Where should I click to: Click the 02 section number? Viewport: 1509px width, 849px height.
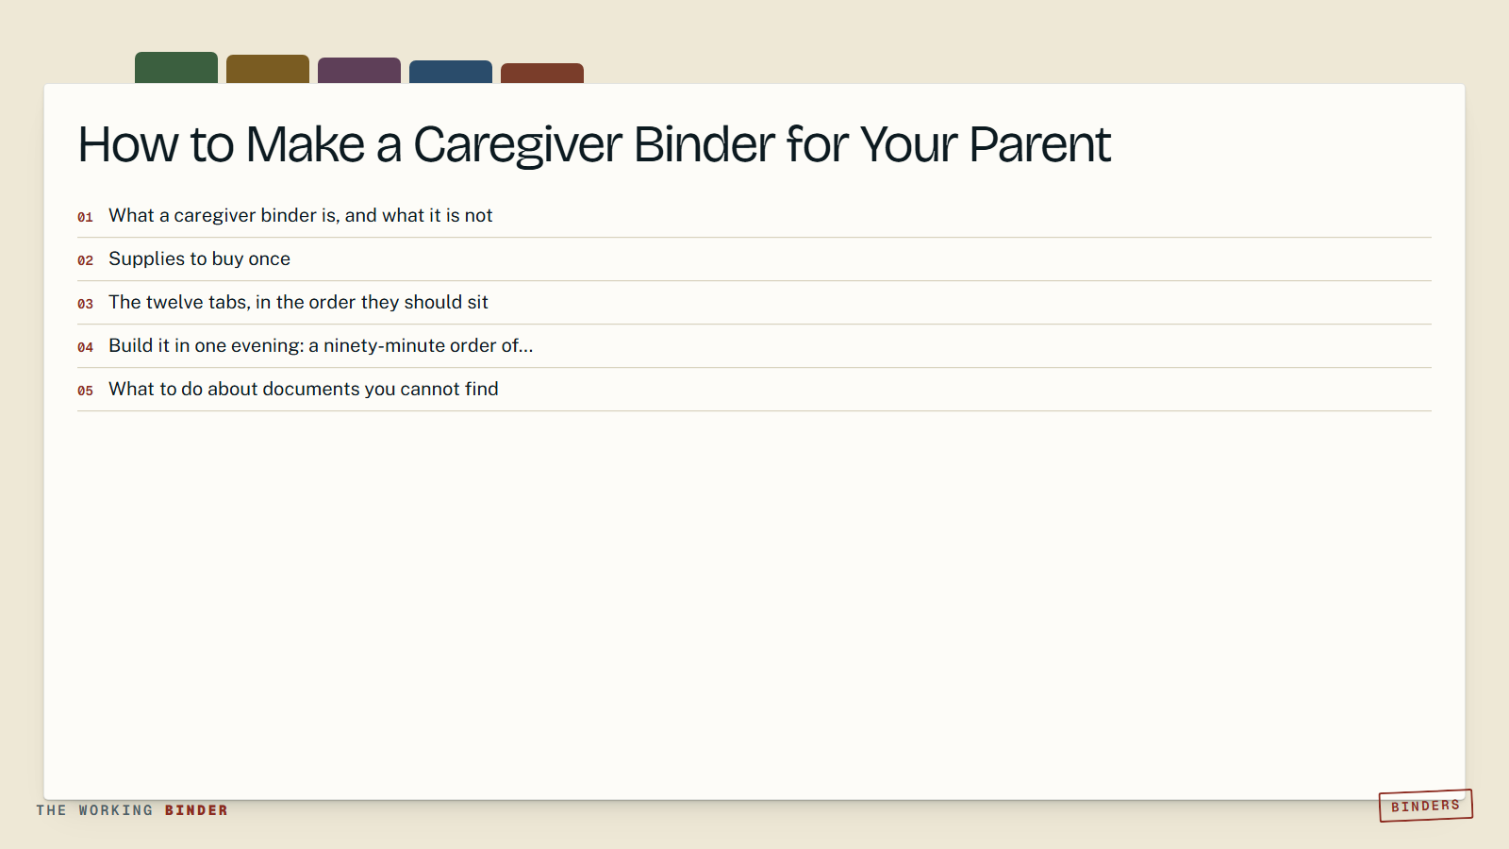pos(85,260)
